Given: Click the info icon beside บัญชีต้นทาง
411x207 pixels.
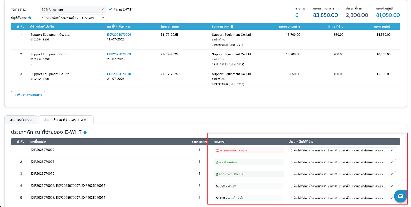Looking at the screenshot, I should pos(30,18).
